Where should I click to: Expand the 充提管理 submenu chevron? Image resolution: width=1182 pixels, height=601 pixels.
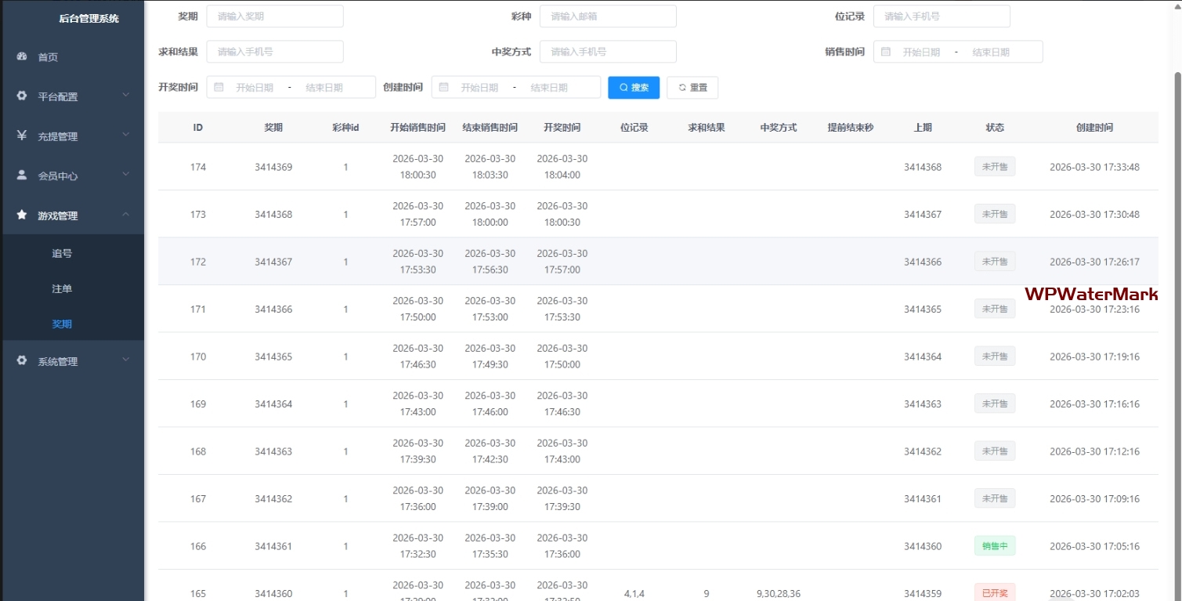[126, 135]
